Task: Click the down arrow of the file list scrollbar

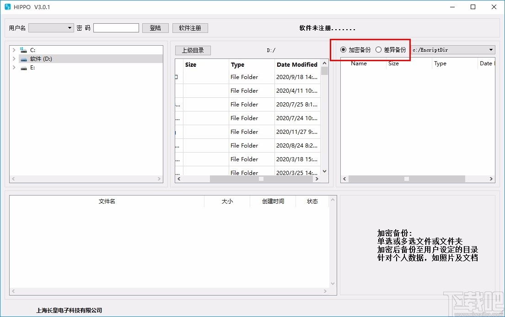Action: (x=324, y=171)
